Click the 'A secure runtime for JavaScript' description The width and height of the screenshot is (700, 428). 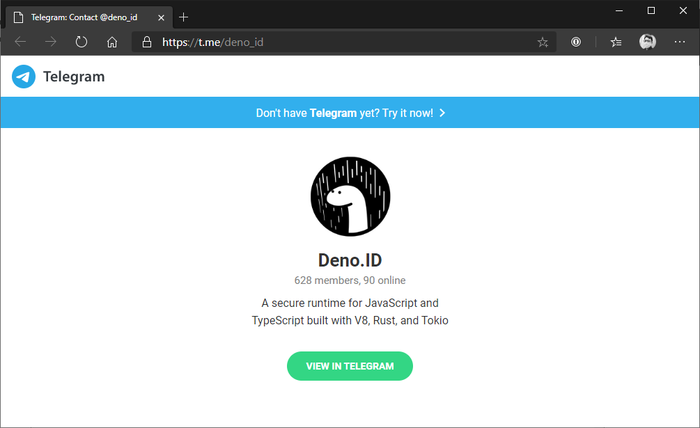pyautogui.click(x=350, y=312)
